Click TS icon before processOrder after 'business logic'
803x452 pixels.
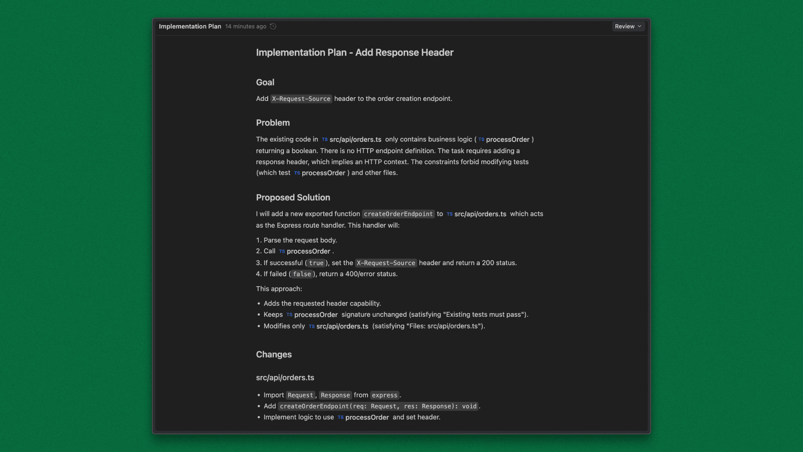coord(481,139)
